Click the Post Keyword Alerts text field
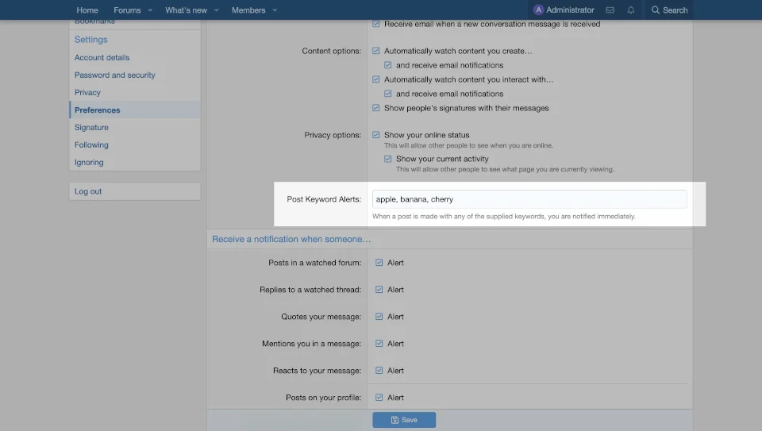The image size is (762, 431). tap(529, 199)
